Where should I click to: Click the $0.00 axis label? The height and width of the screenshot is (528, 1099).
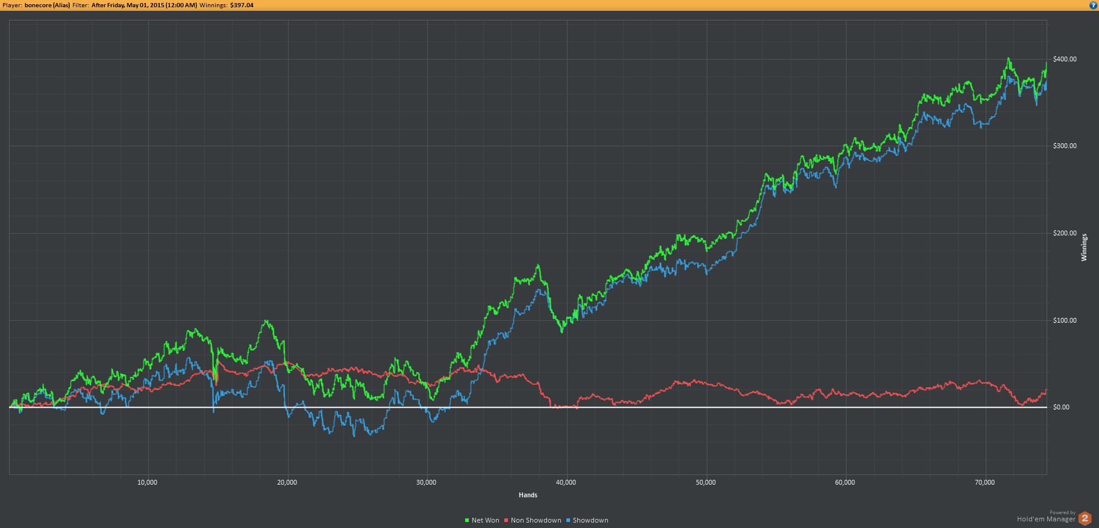point(1061,407)
